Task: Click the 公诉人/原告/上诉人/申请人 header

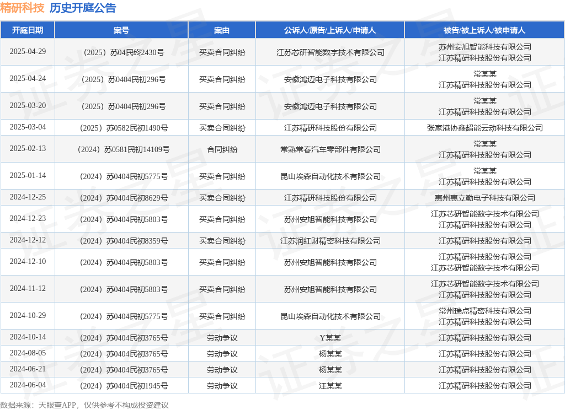Action: [x=330, y=30]
